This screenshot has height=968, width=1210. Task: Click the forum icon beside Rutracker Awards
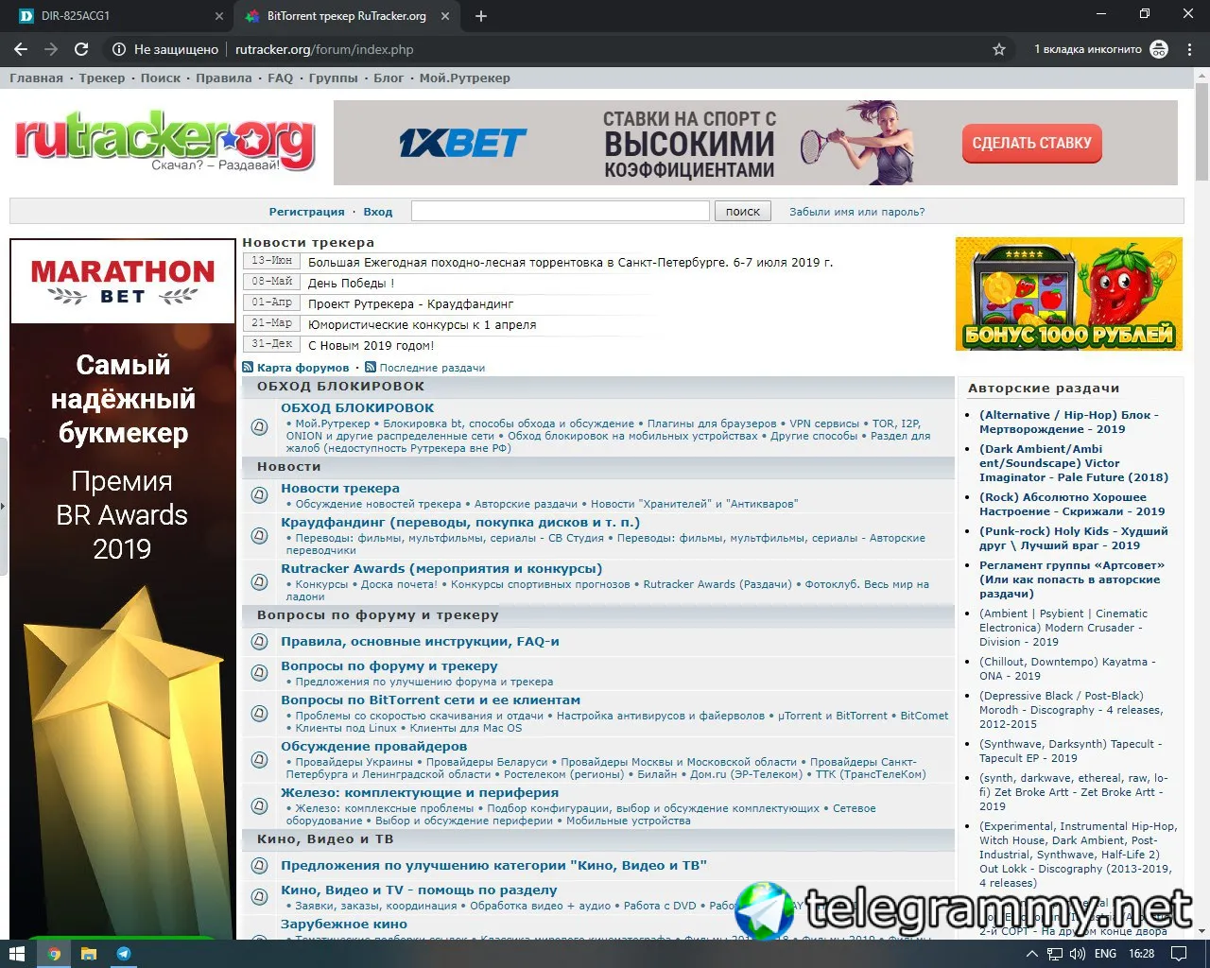259,582
